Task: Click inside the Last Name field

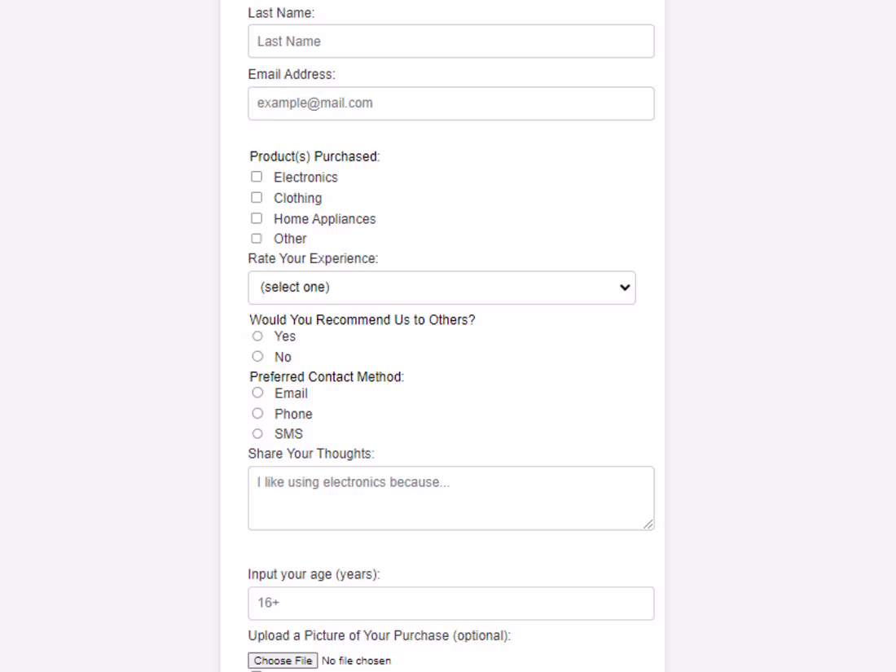Action: pos(450,41)
